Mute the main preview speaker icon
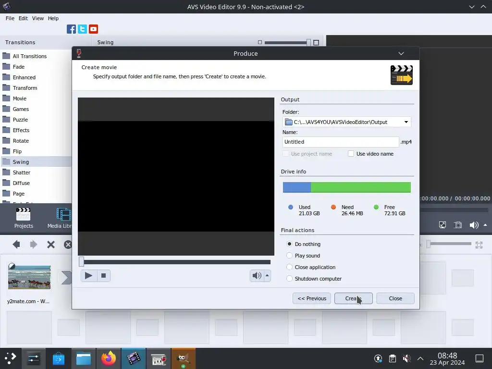492x369 pixels. 474,225
